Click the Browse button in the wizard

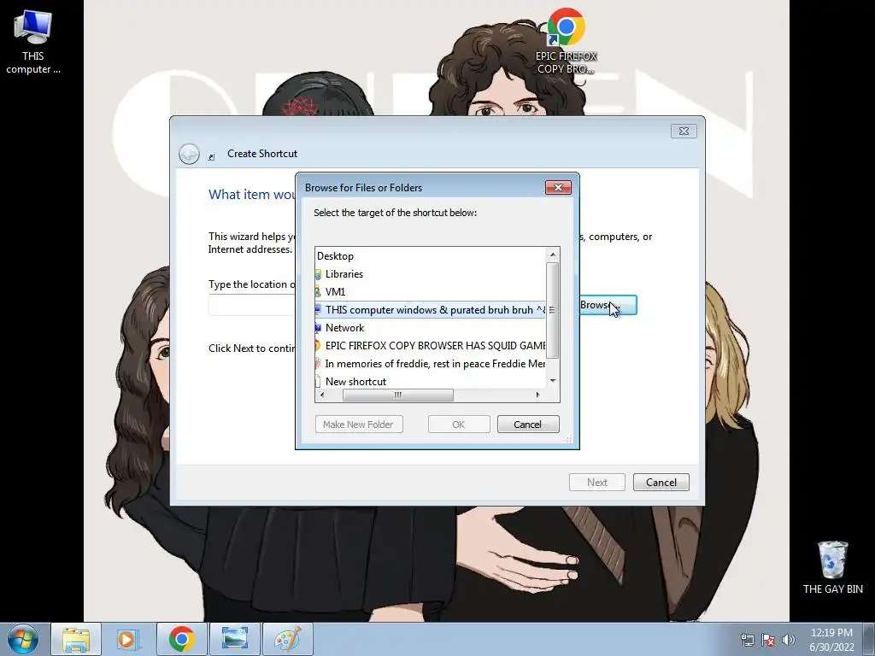tap(608, 305)
